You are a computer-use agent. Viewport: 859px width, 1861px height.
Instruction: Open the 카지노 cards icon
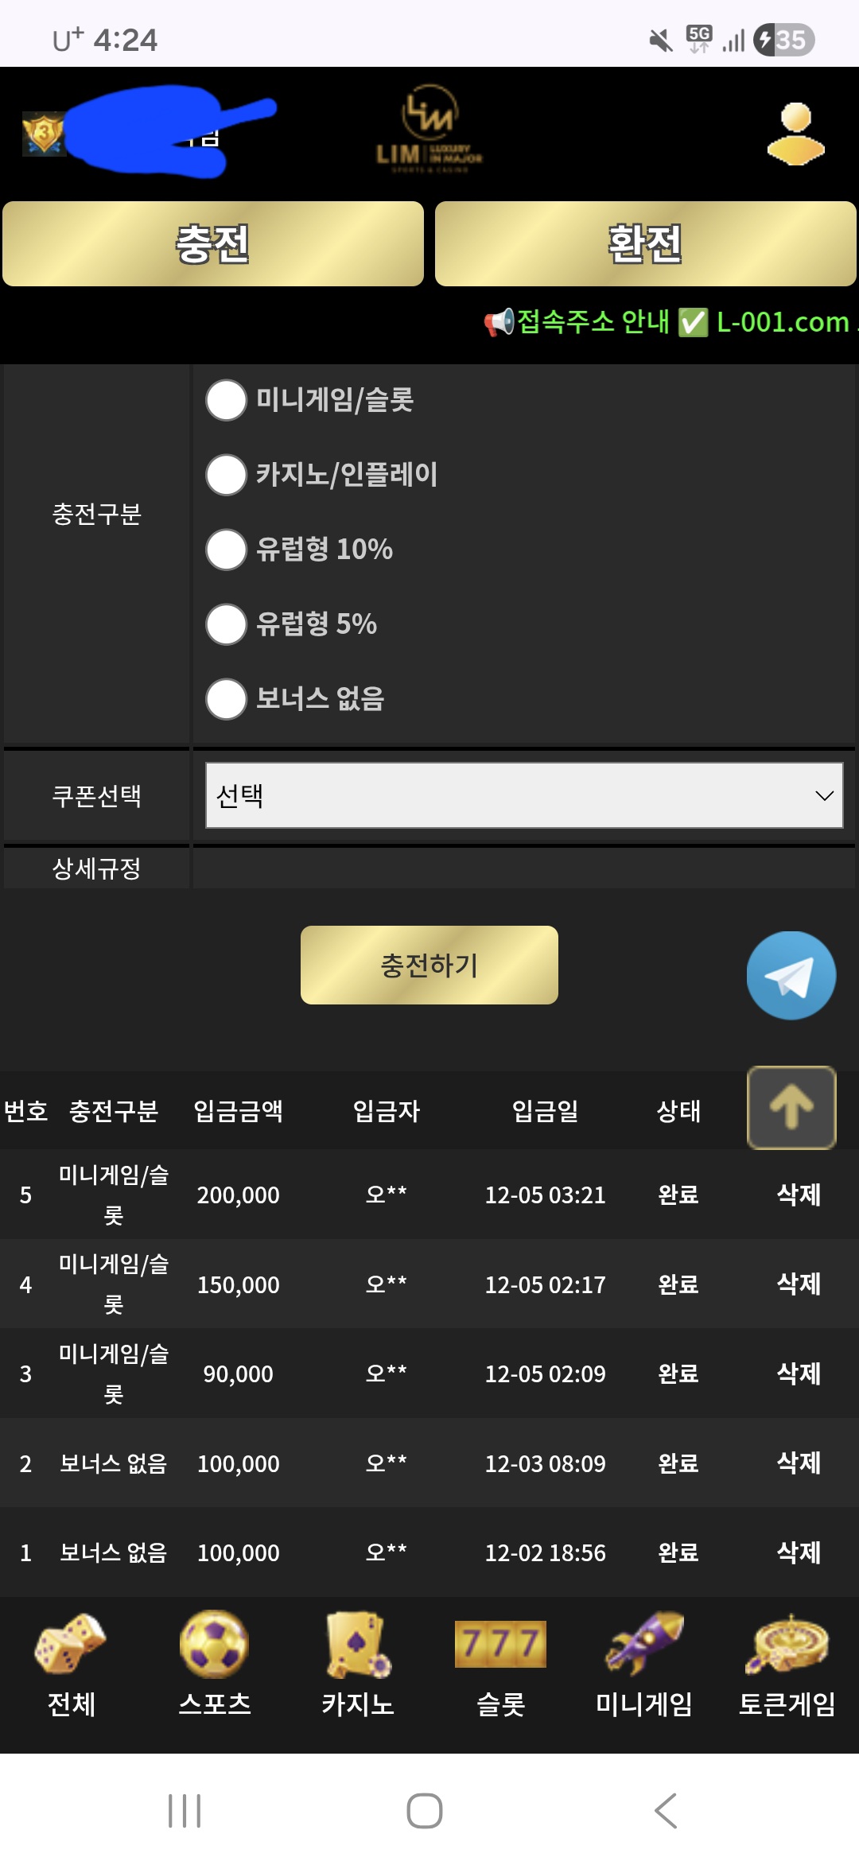358,1644
